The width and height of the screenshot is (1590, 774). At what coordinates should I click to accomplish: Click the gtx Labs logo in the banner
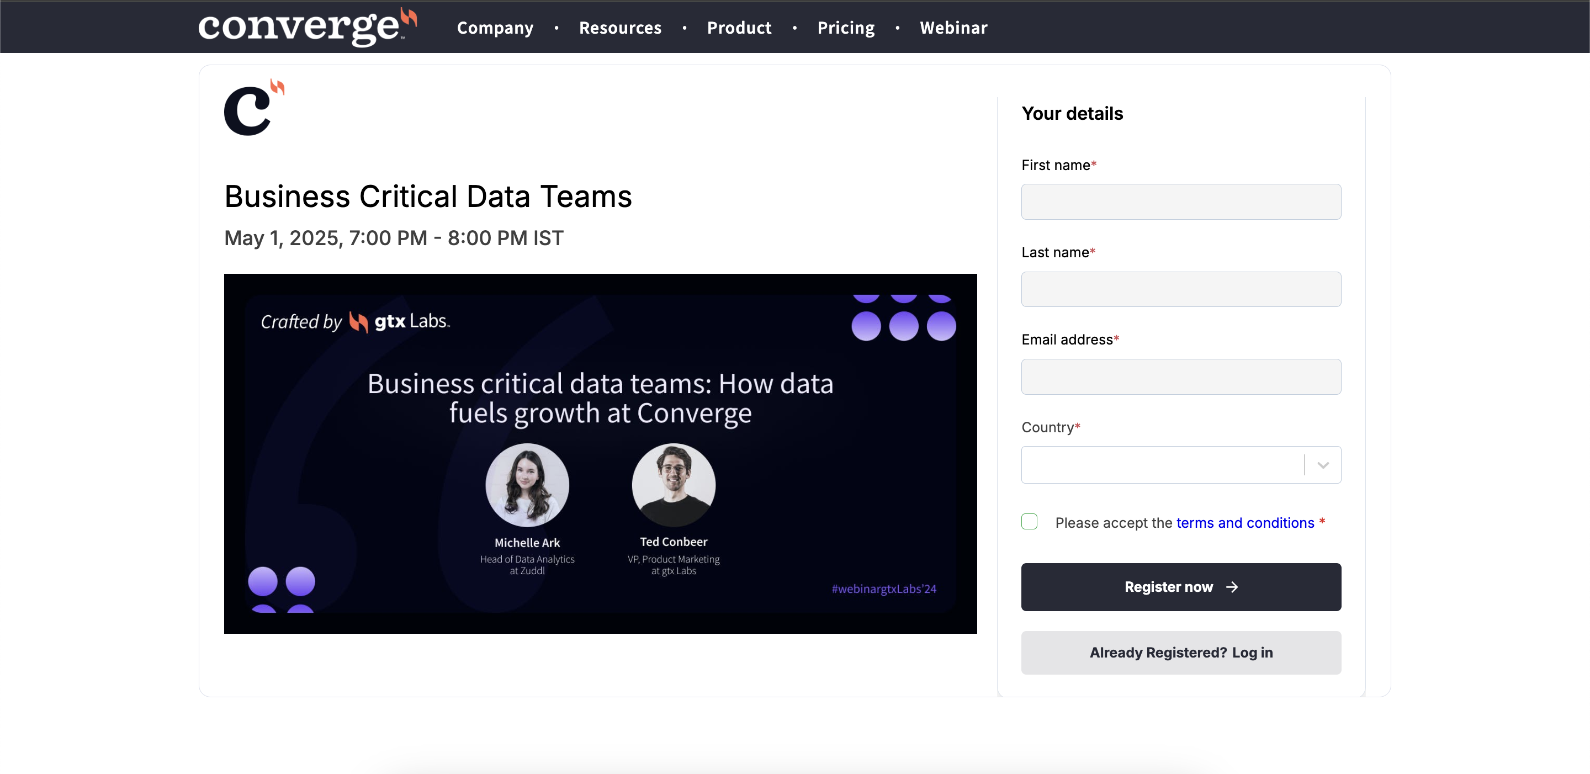coord(399,321)
